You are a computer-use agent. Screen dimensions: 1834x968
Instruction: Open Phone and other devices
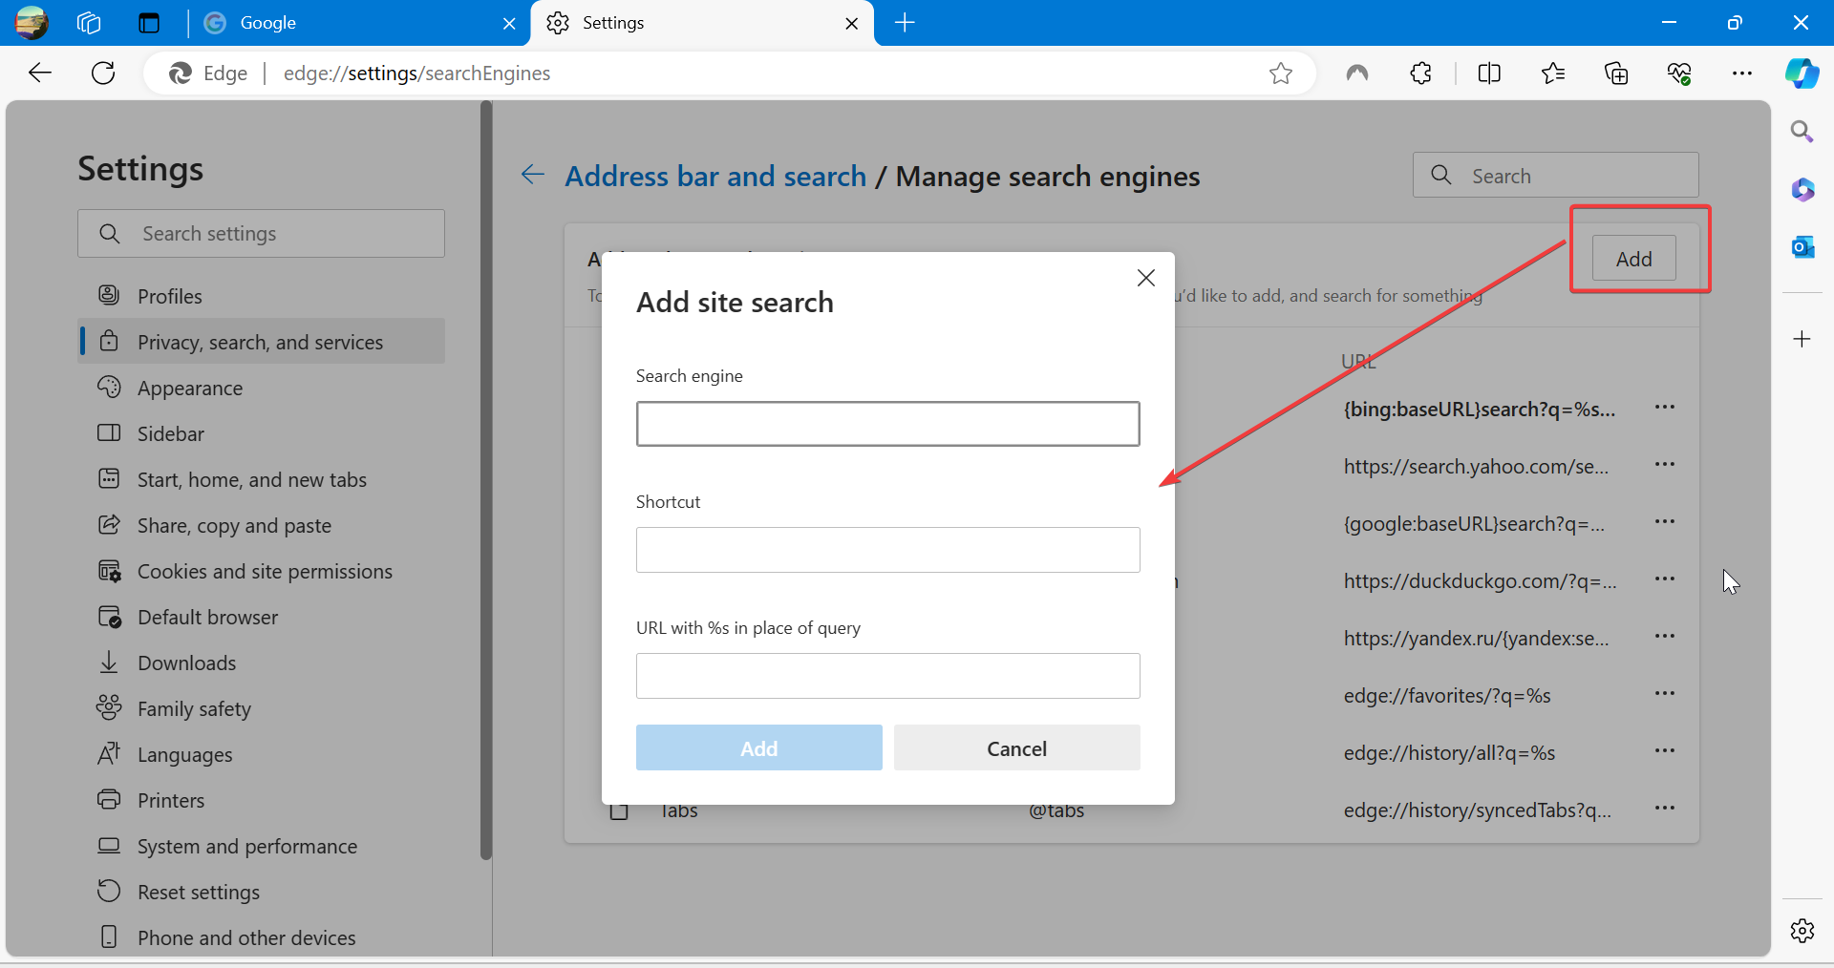pyautogui.click(x=261, y=937)
